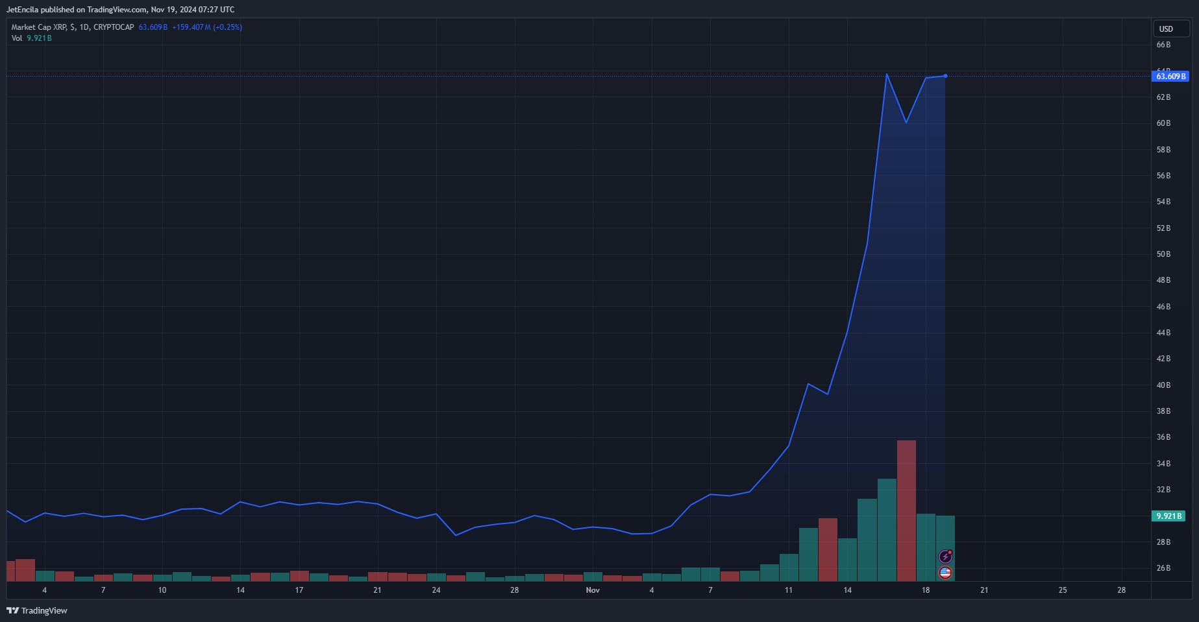Click the 66 B price scale label
1199x622 pixels.
tap(1163, 45)
